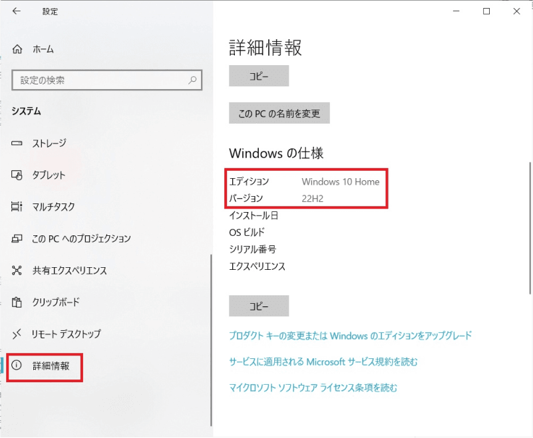Click the Windows 10 Home edition value
The image size is (533, 438).
[x=340, y=181]
